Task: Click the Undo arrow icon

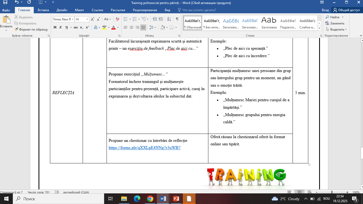Action: (x=17, y=2)
